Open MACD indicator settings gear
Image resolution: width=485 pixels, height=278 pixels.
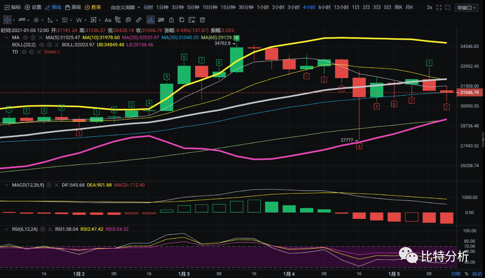49,185
